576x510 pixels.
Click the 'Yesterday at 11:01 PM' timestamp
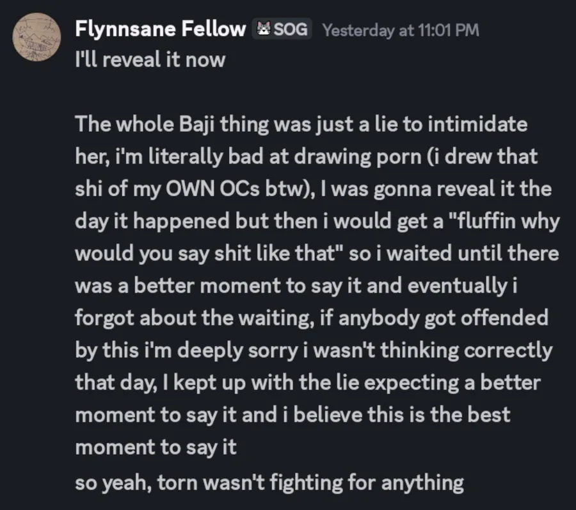[x=401, y=29]
